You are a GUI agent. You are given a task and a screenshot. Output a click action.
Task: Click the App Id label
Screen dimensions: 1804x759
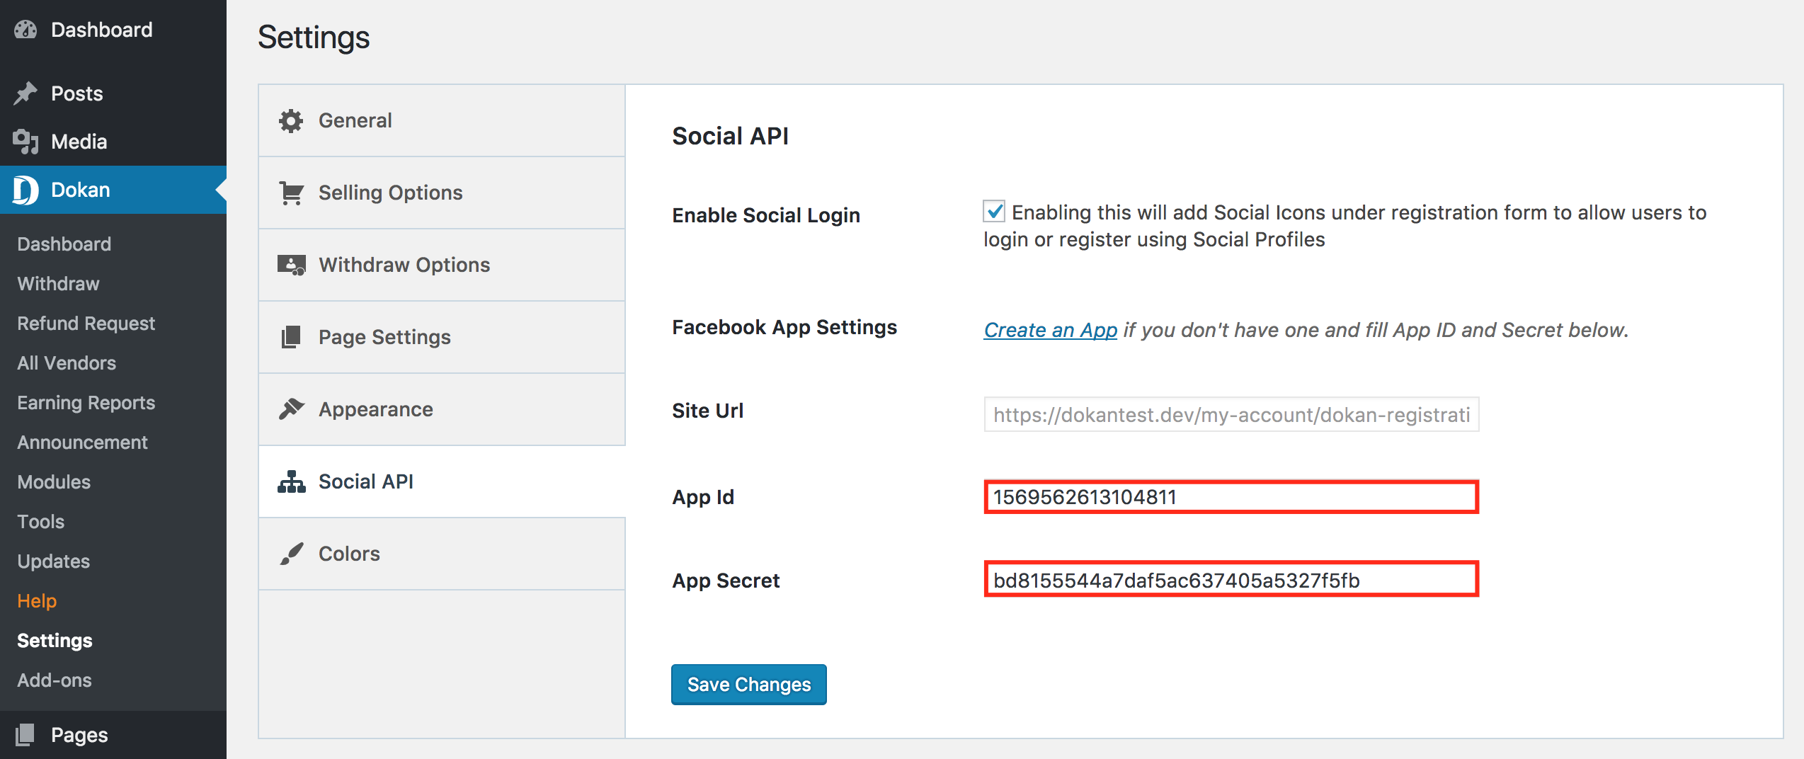703,497
